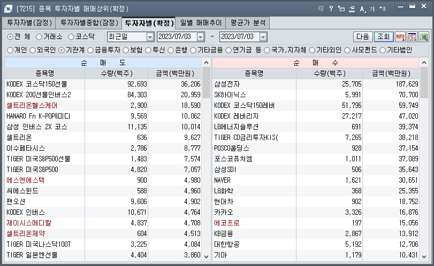The height and width of the screenshot is (266, 434).
Task: Click the 조회 search button
Action: [x=384, y=37]
